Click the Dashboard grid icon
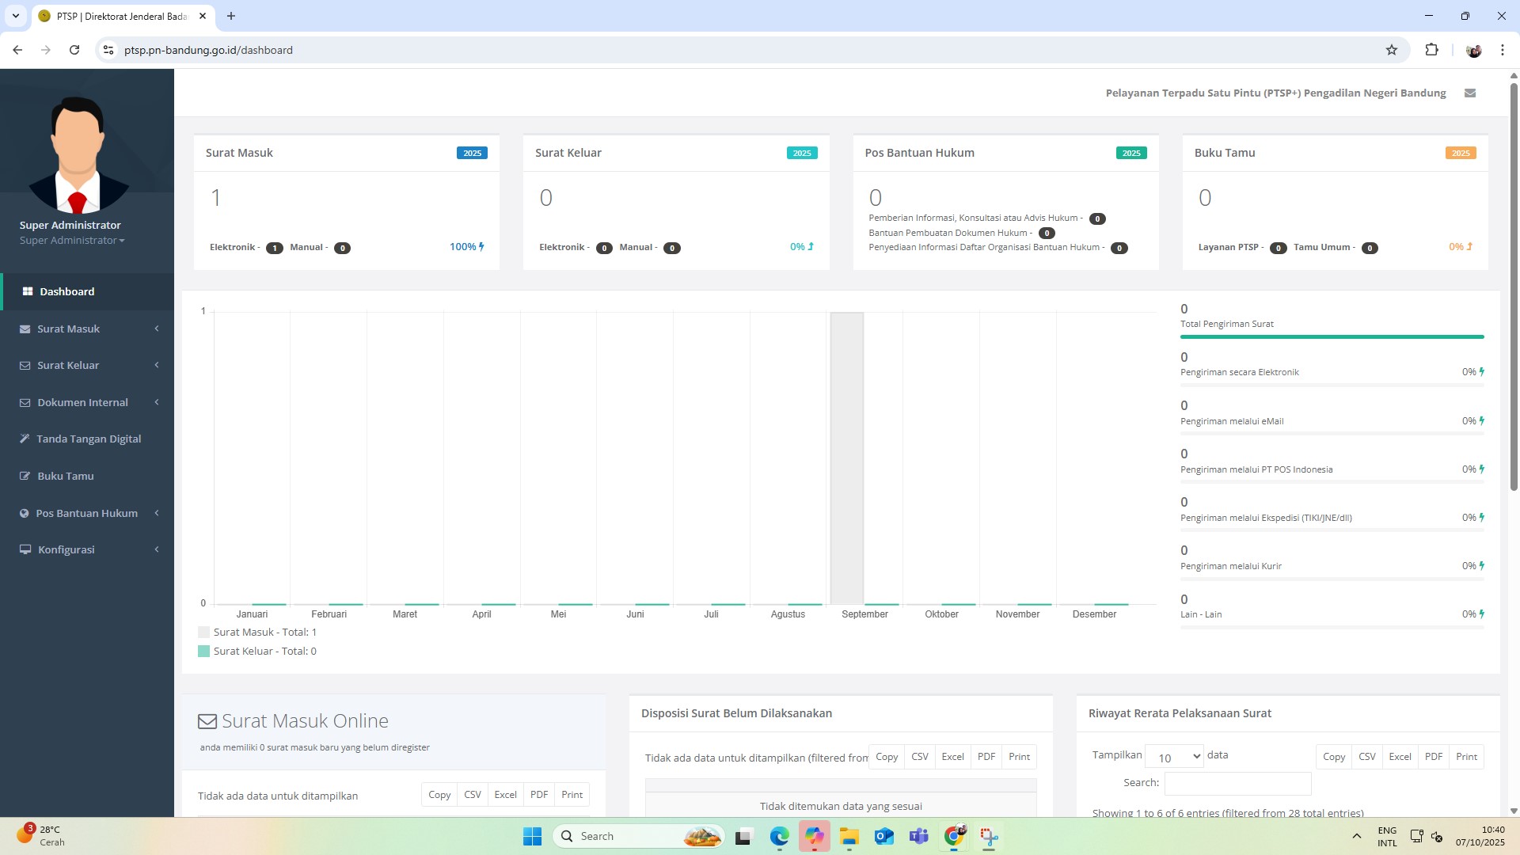Screen dimensions: 1520x855 (28, 291)
